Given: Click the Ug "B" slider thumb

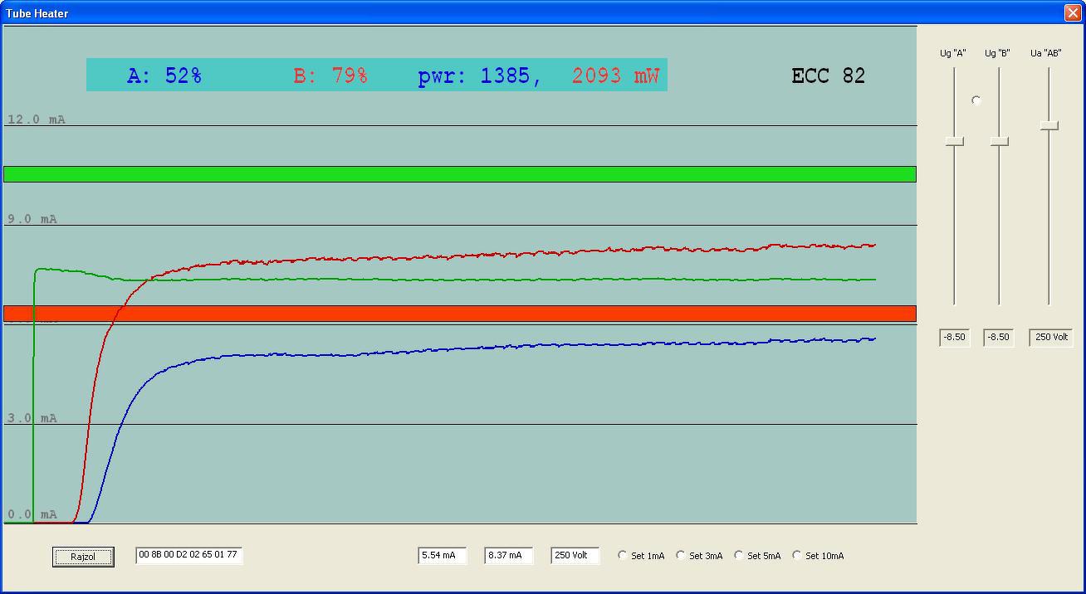Looking at the screenshot, I should coord(1000,142).
